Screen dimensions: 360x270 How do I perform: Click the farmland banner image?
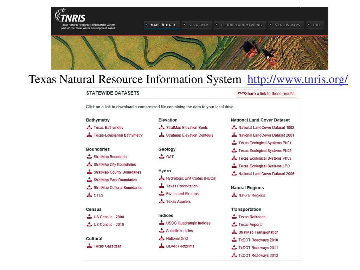pos(189,53)
